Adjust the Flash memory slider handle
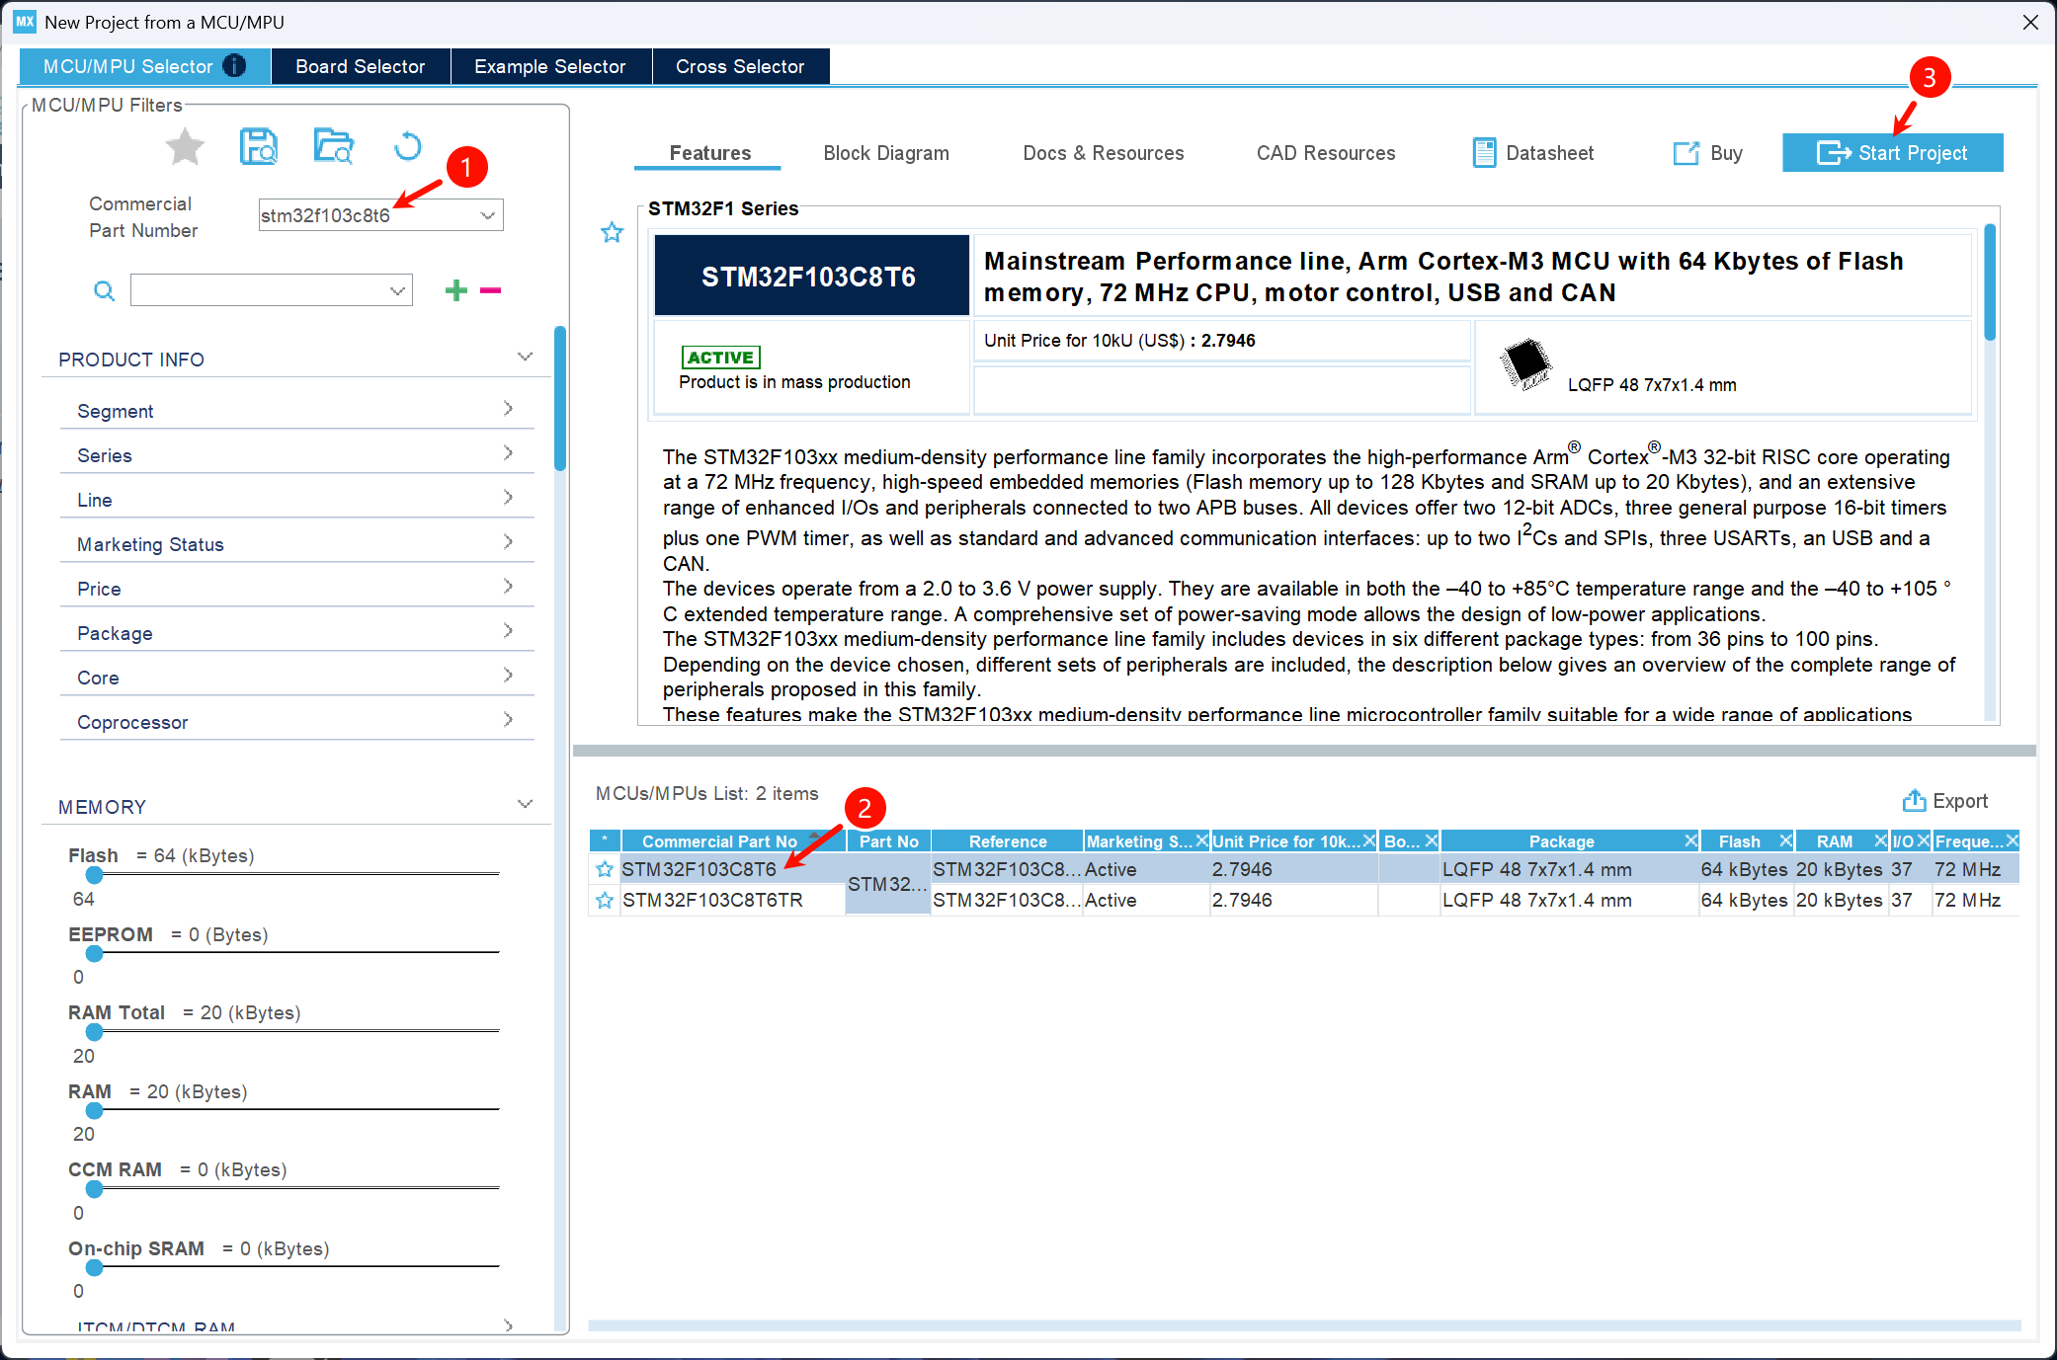 click(x=94, y=875)
